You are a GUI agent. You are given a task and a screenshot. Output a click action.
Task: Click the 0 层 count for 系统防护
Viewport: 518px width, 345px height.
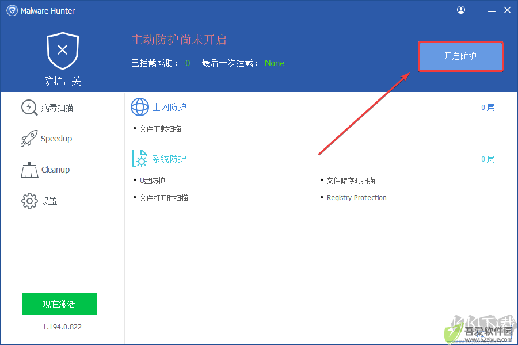coord(487,159)
